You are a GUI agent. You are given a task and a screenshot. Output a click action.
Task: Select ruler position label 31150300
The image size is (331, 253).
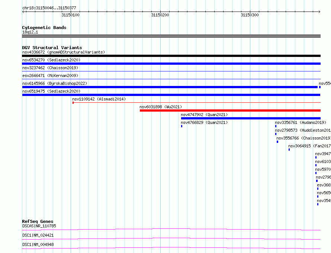tap(250, 15)
